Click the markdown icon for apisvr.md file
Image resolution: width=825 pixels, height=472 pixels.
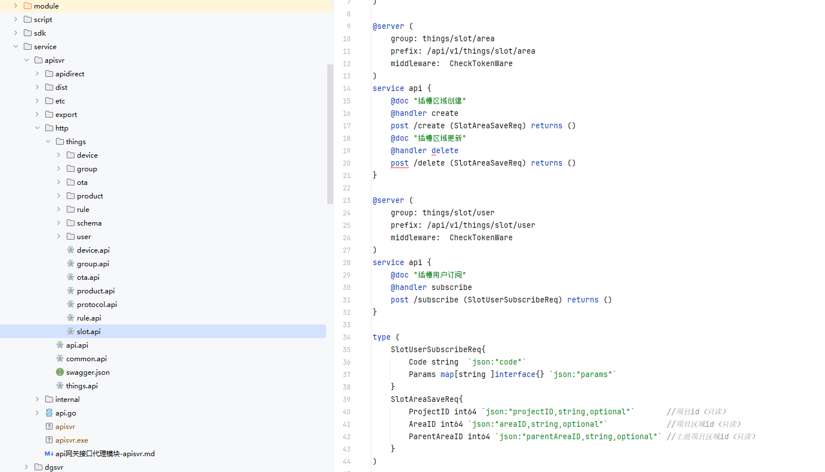49,454
